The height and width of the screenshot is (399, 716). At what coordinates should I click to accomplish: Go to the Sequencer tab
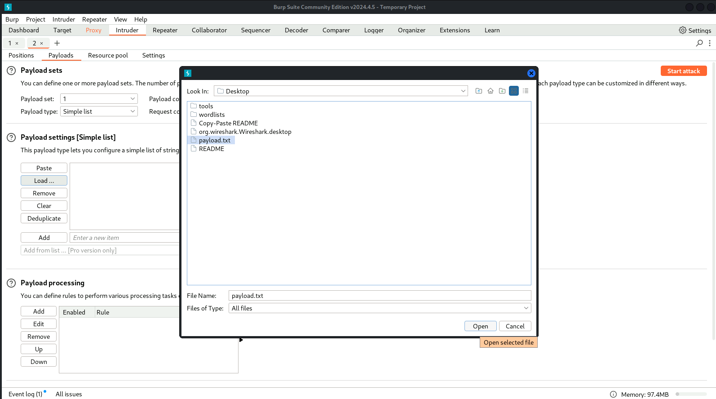pos(256,30)
